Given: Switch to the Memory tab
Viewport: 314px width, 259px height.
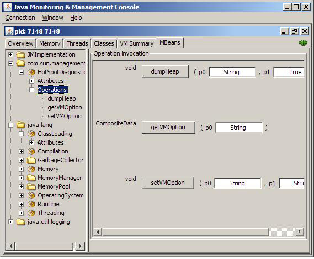Looking at the screenshot, I should click(50, 43).
